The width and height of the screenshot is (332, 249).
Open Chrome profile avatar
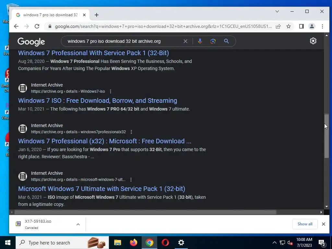click(x=312, y=26)
